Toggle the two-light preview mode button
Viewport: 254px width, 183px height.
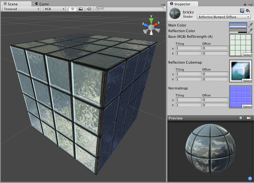(249, 118)
